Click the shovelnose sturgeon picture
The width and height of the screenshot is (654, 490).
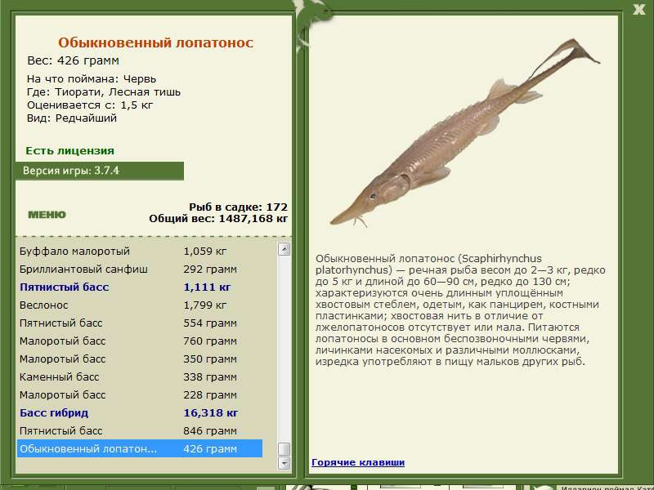coord(464,133)
